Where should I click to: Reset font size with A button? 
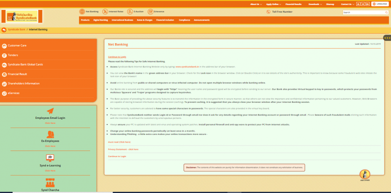[x=363, y=4]
